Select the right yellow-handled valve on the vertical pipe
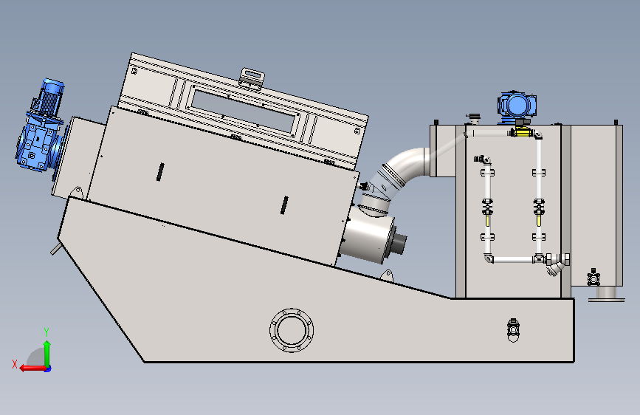The image size is (640, 415). 539,211
